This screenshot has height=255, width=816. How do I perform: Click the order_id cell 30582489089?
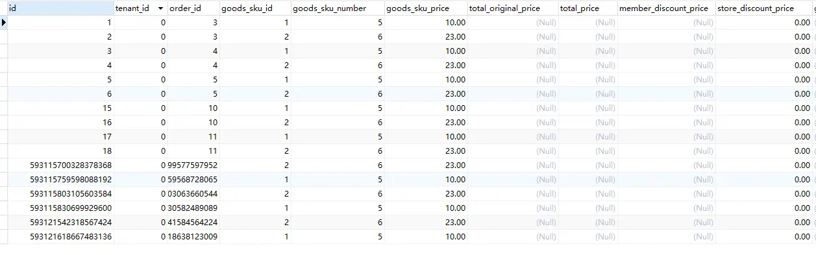point(193,208)
